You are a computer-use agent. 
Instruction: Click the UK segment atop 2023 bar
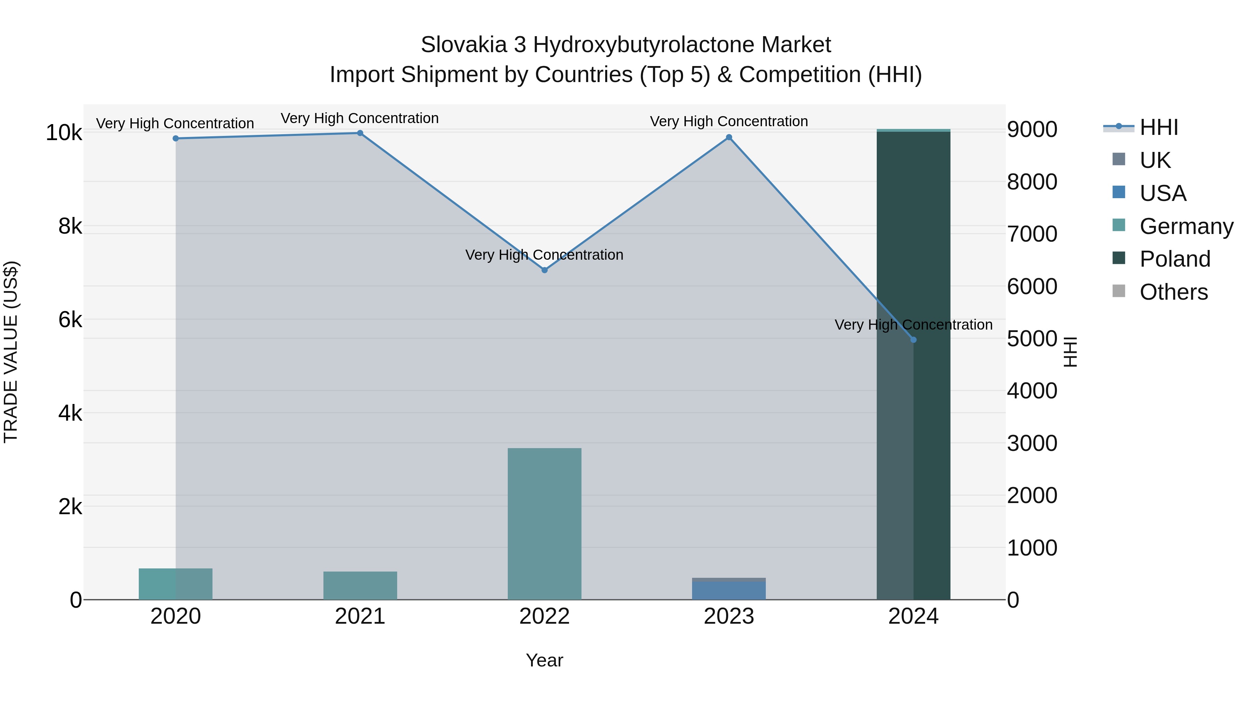(x=729, y=580)
